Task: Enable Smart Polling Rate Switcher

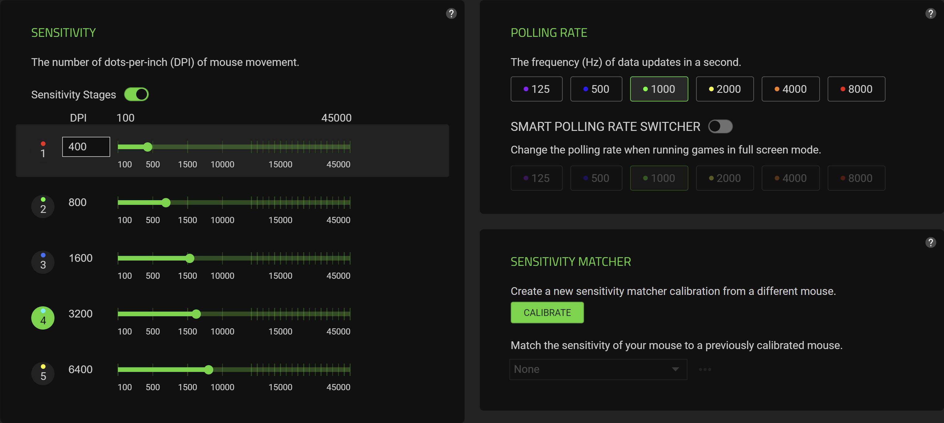Action: [720, 126]
